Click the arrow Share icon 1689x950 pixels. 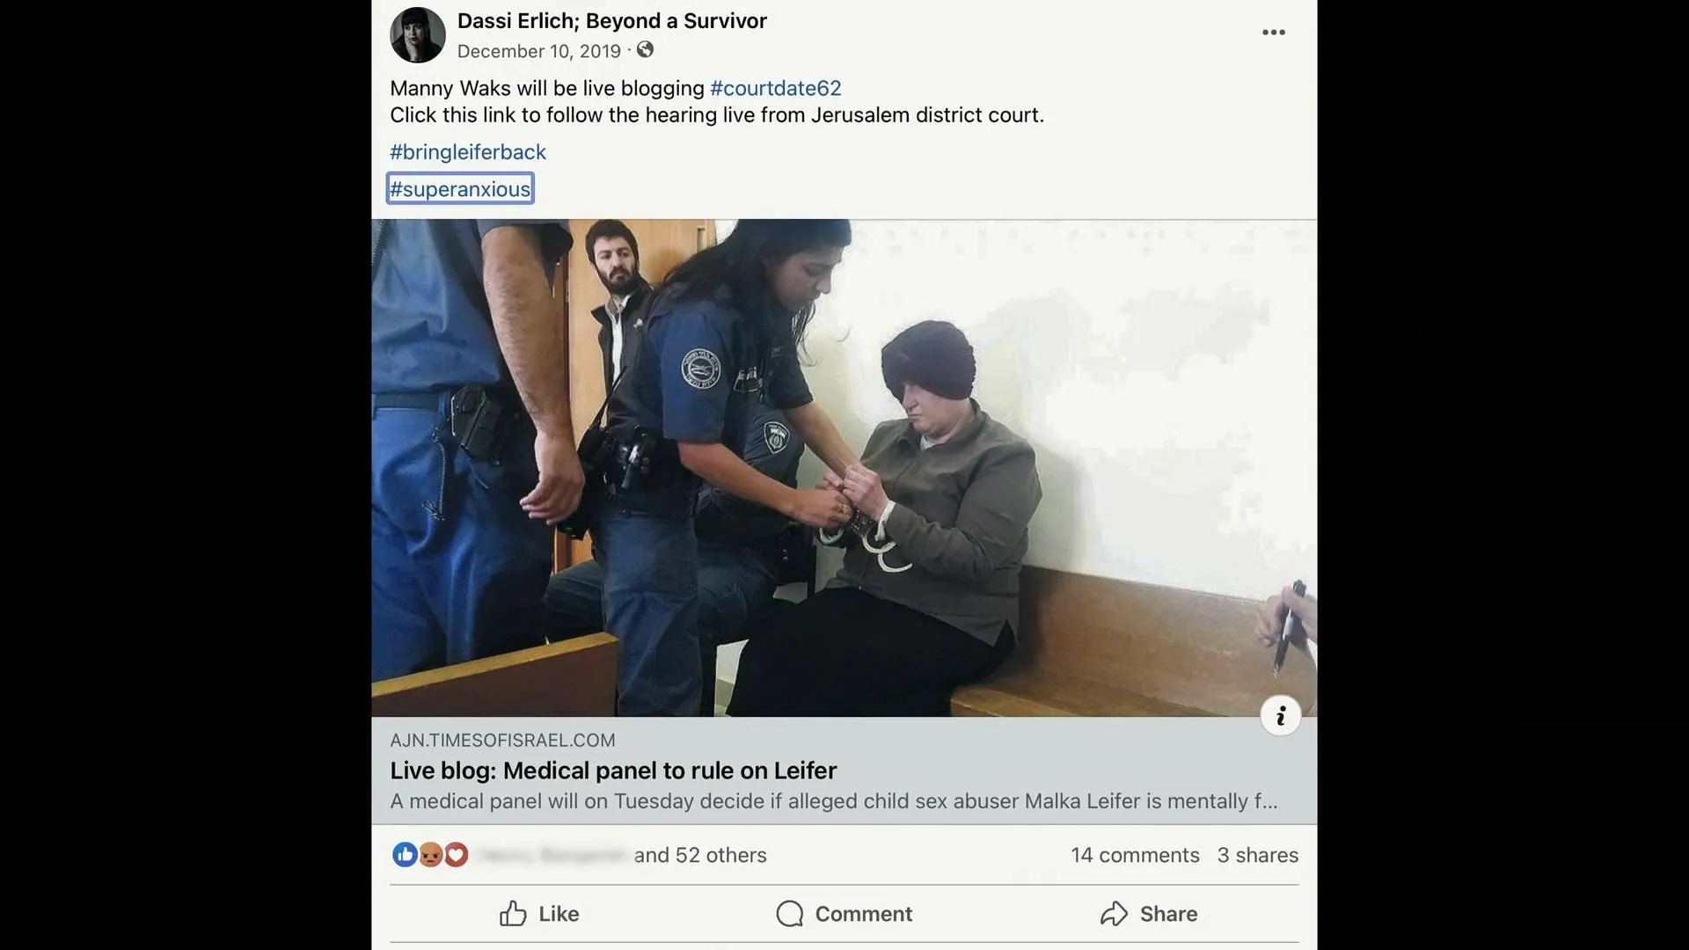tap(1114, 914)
